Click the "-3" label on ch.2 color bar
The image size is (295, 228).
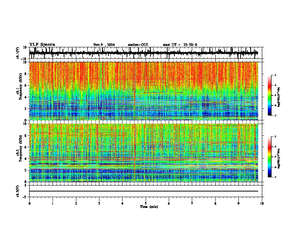(x=275, y=137)
